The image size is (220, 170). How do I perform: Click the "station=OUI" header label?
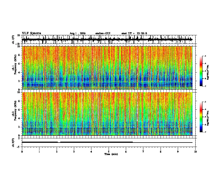pyautogui.click(x=103, y=33)
